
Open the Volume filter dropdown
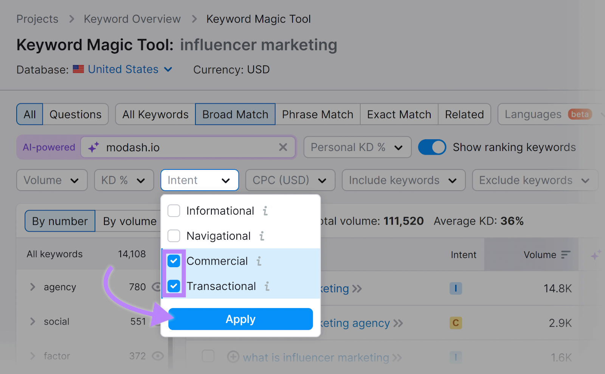point(52,180)
